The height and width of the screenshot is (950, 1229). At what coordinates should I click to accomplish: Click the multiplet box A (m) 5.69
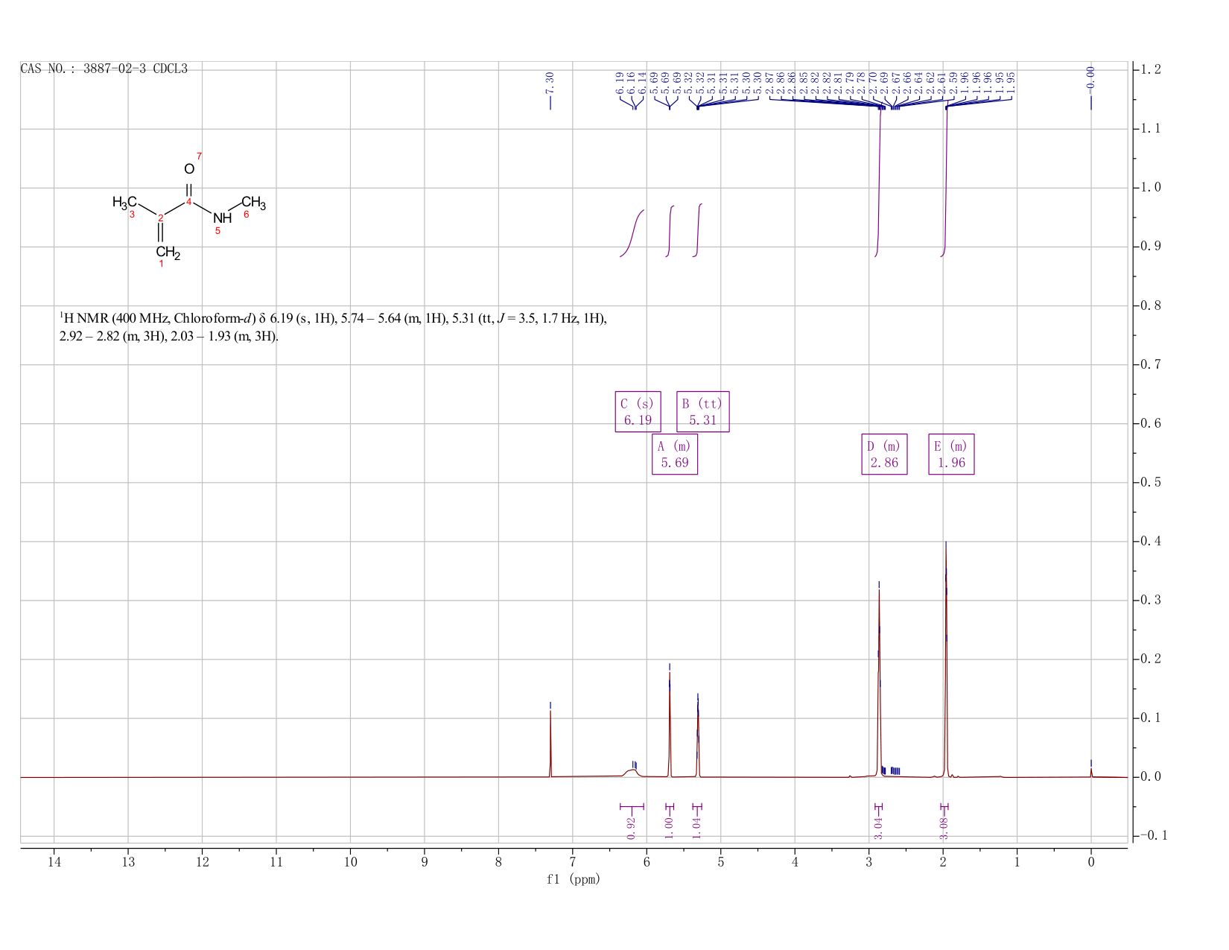click(675, 454)
